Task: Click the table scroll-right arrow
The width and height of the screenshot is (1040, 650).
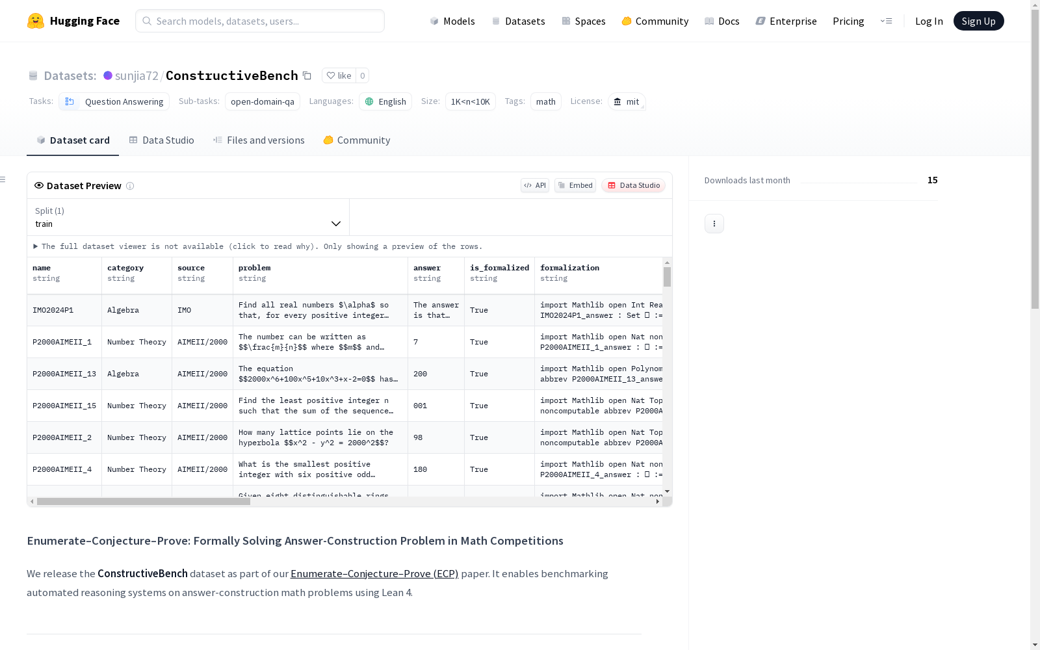Action: pos(658,502)
